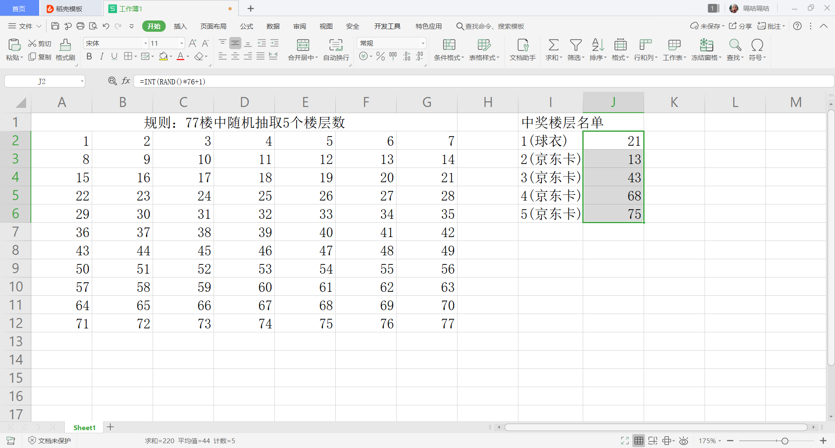Switch to the 插入 (Insert) ribbon tab
Screen dimensions: 835x448
[180, 27]
